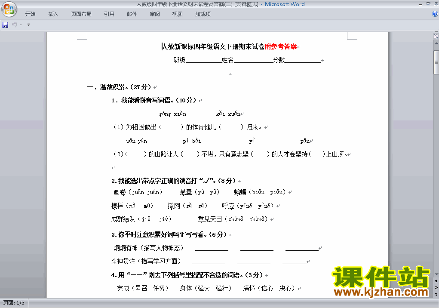Viewport: 439px width, 308px height.
Task: Click the document title 人教新课标四年级语文下册期末试卷
Action: pos(213,46)
